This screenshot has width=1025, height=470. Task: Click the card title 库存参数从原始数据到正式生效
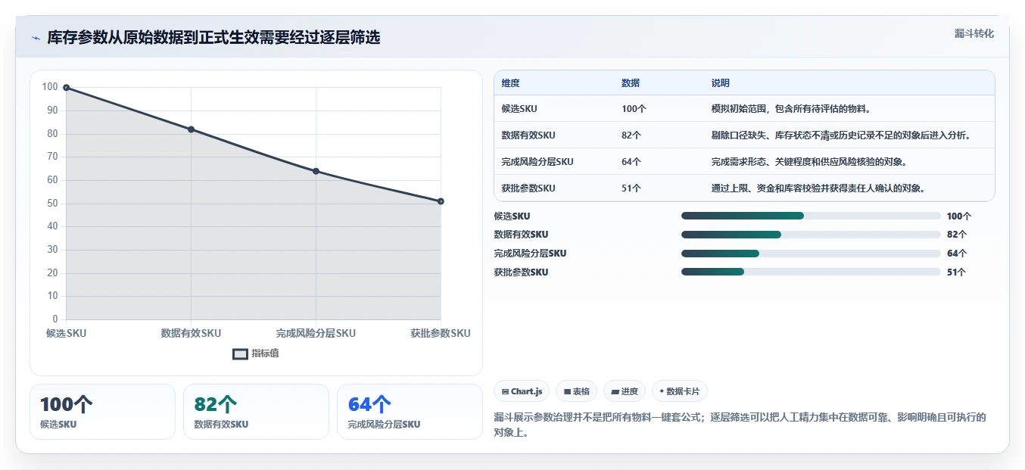pos(213,38)
